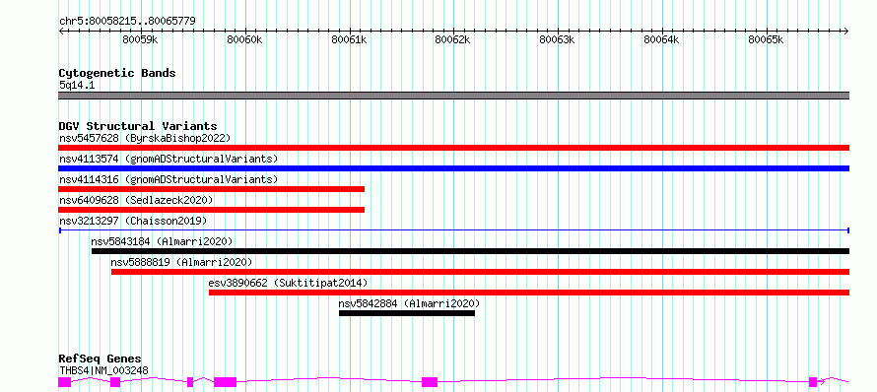Screen dimensions: 877x392
Task: Click the right arrowhead of the ruler
Action: [x=846, y=31]
